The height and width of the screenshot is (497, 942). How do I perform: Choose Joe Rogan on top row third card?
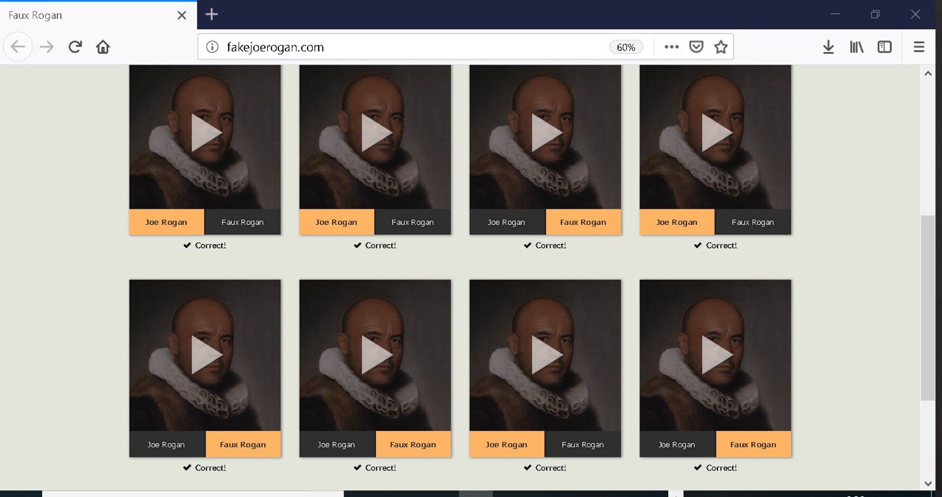pos(507,222)
